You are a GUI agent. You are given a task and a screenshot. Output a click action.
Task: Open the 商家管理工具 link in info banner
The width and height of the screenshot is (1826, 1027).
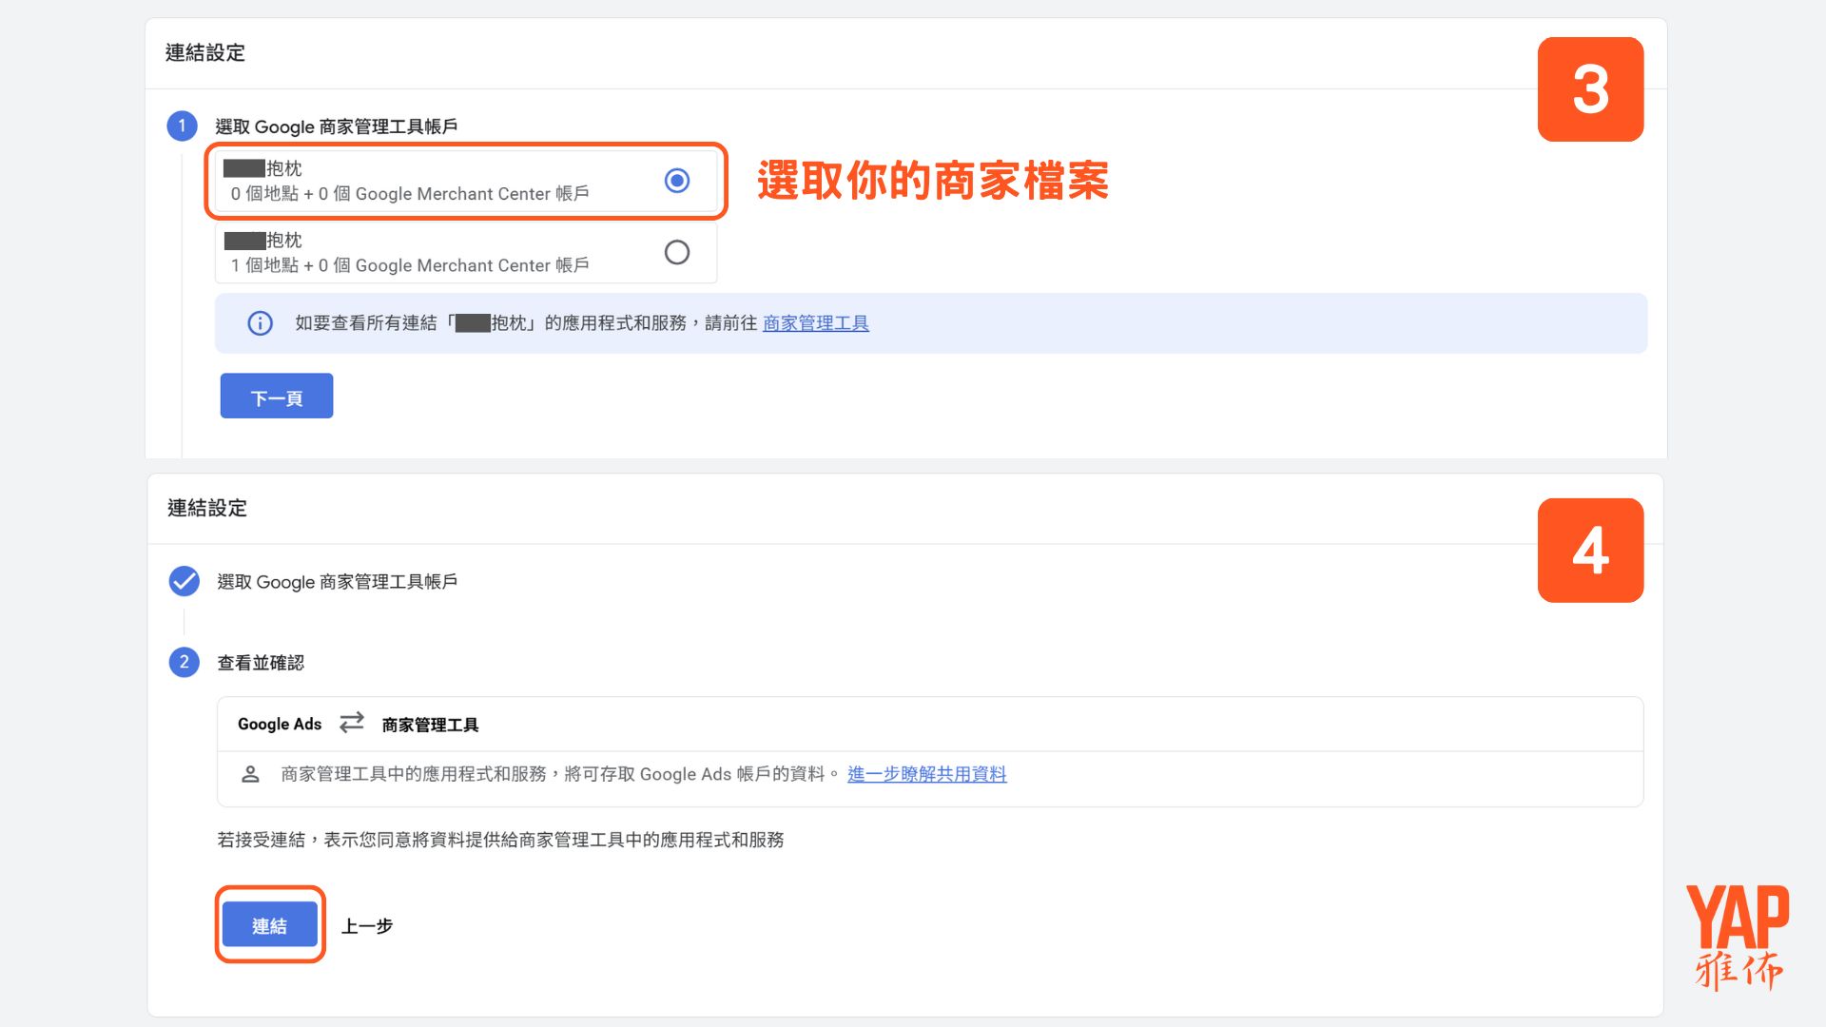[x=815, y=323]
